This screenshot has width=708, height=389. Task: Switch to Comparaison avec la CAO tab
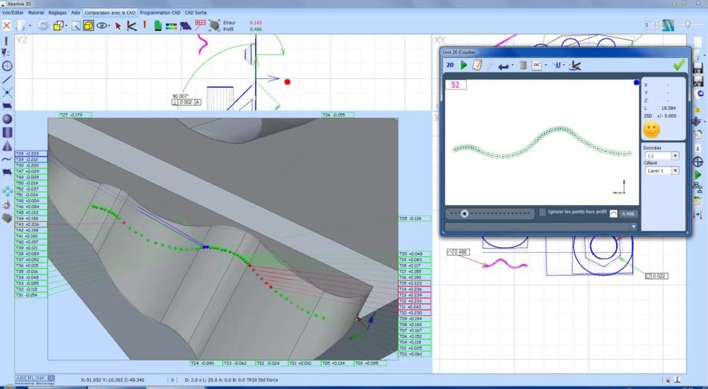pos(110,12)
